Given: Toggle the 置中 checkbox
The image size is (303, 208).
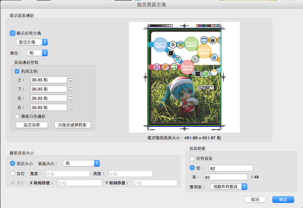Looking at the screenshot, I should click(13, 183).
